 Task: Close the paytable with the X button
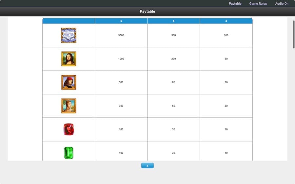point(147,166)
